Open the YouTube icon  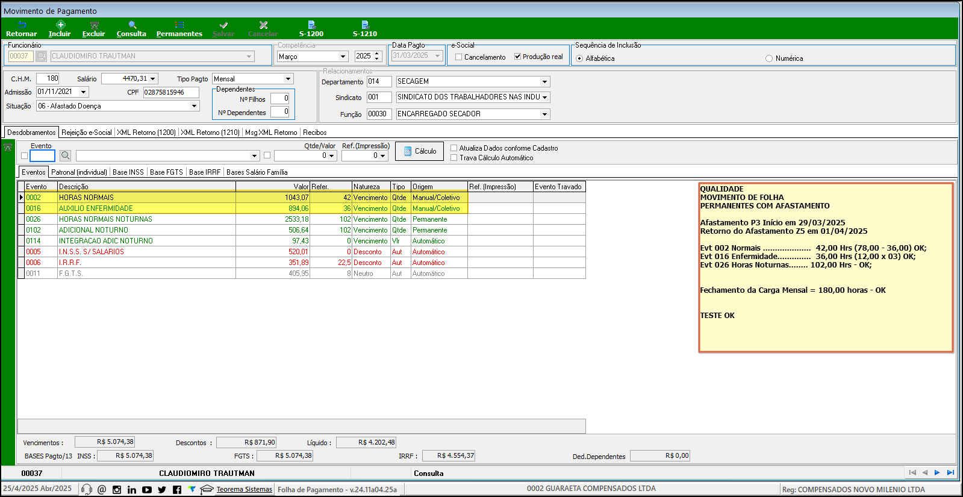point(147,490)
